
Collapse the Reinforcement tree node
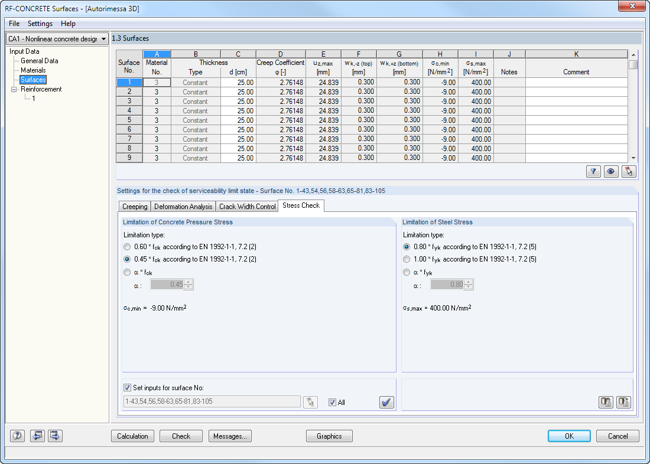pyautogui.click(x=14, y=89)
